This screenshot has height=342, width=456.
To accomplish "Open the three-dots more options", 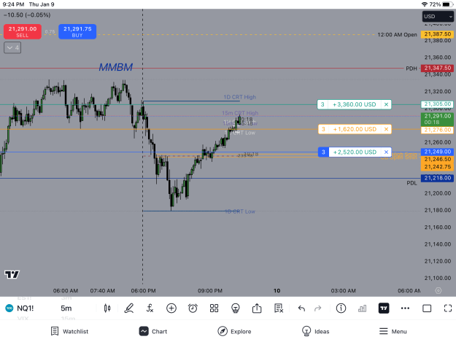I will pos(405,308).
